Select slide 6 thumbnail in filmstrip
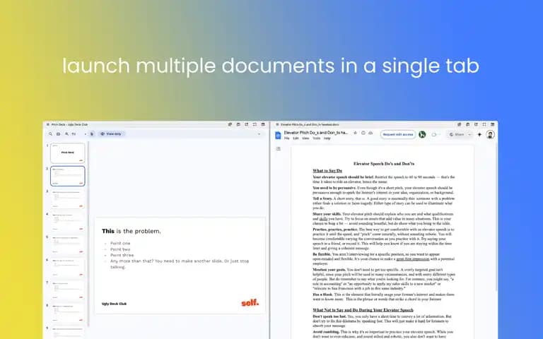 click(x=68, y=267)
